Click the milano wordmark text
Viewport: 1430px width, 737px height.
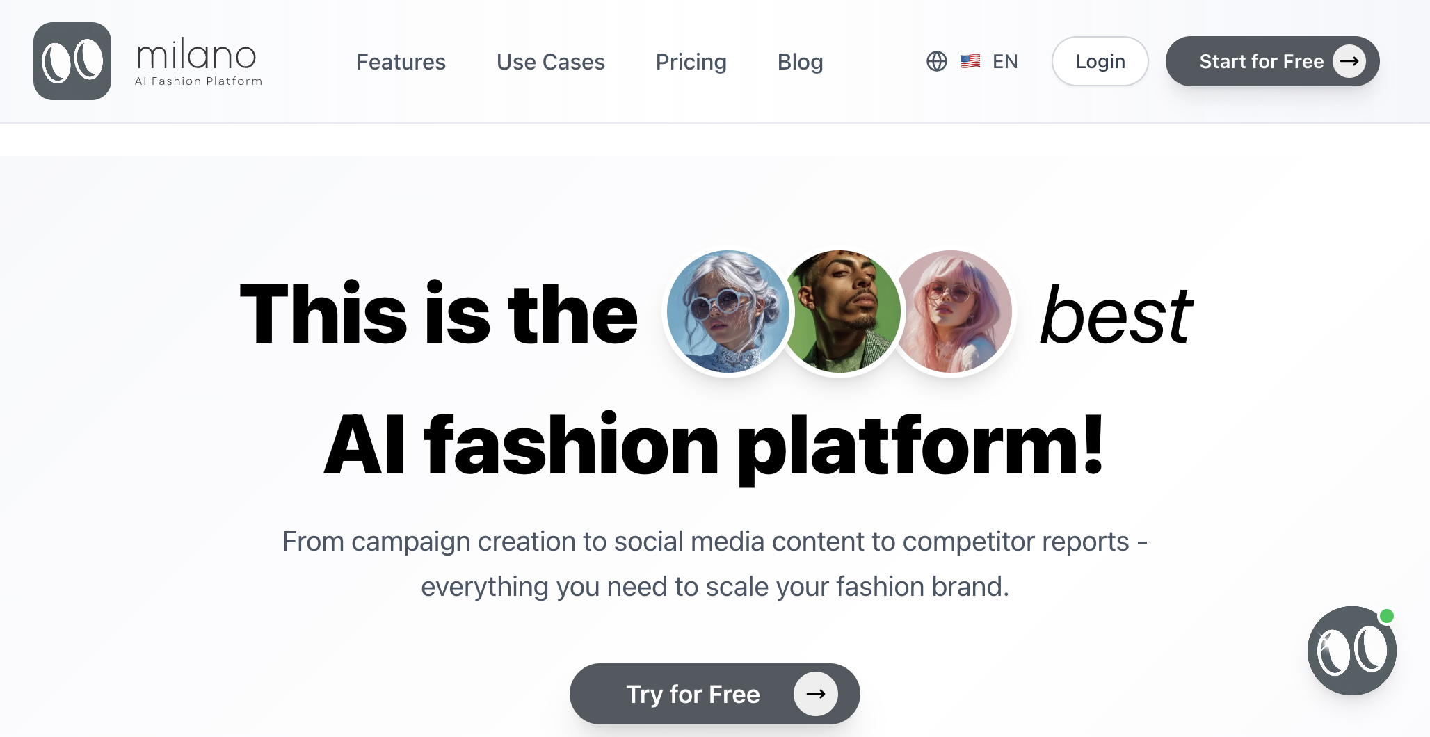tap(197, 55)
